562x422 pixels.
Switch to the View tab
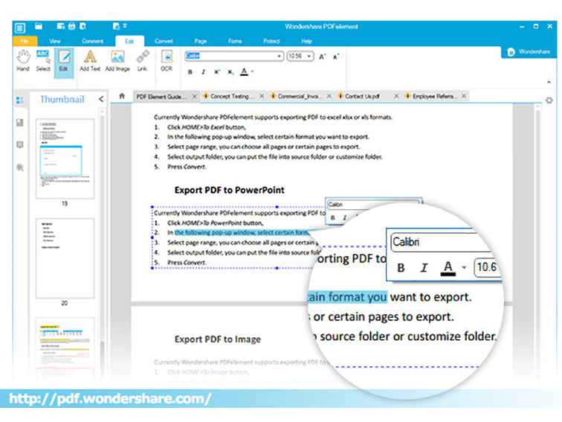55,41
